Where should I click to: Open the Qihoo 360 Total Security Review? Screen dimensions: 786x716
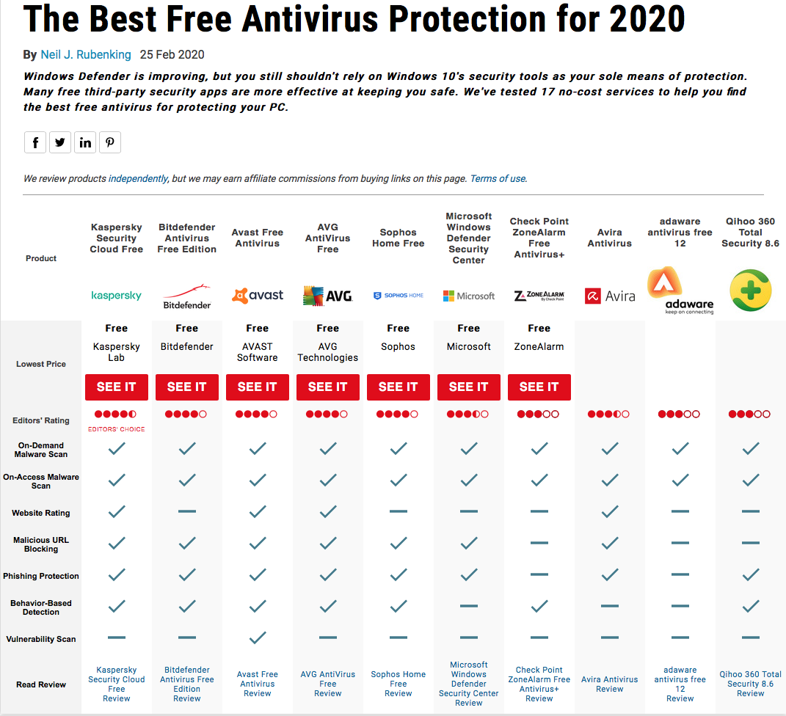pos(751,684)
